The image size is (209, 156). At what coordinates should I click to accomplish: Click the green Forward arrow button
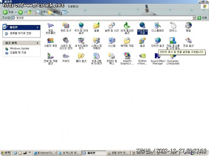click(20, 12)
